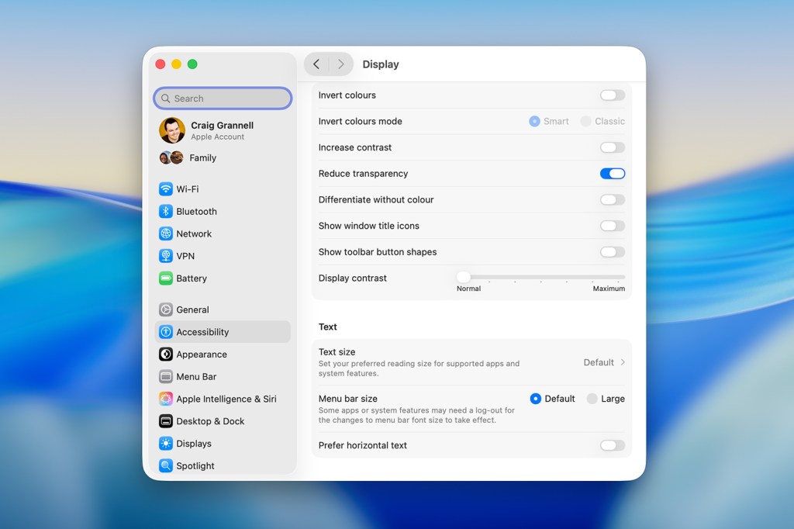This screenshot has width=794, height=529.
Task: Select the Network globe icon
Action: pyautogui.click(x=165, y=234)
